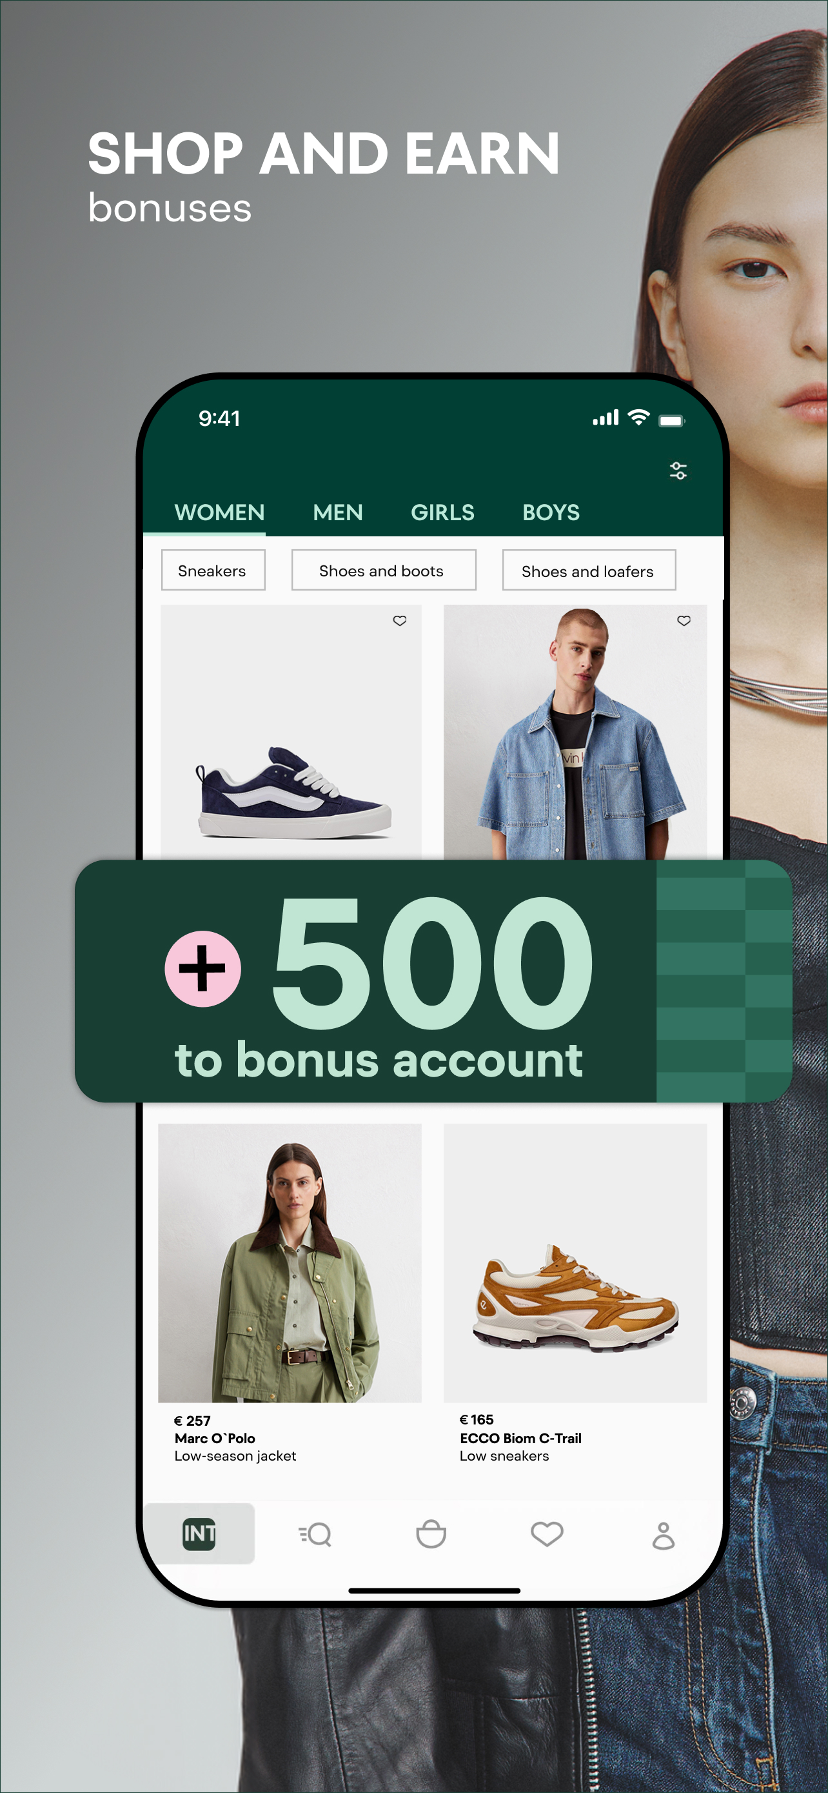Viewport: 828px width, 1793px height.
Task: Choose the Sneakers category chip
Action: pyautogui.click(x=213, y=571)
